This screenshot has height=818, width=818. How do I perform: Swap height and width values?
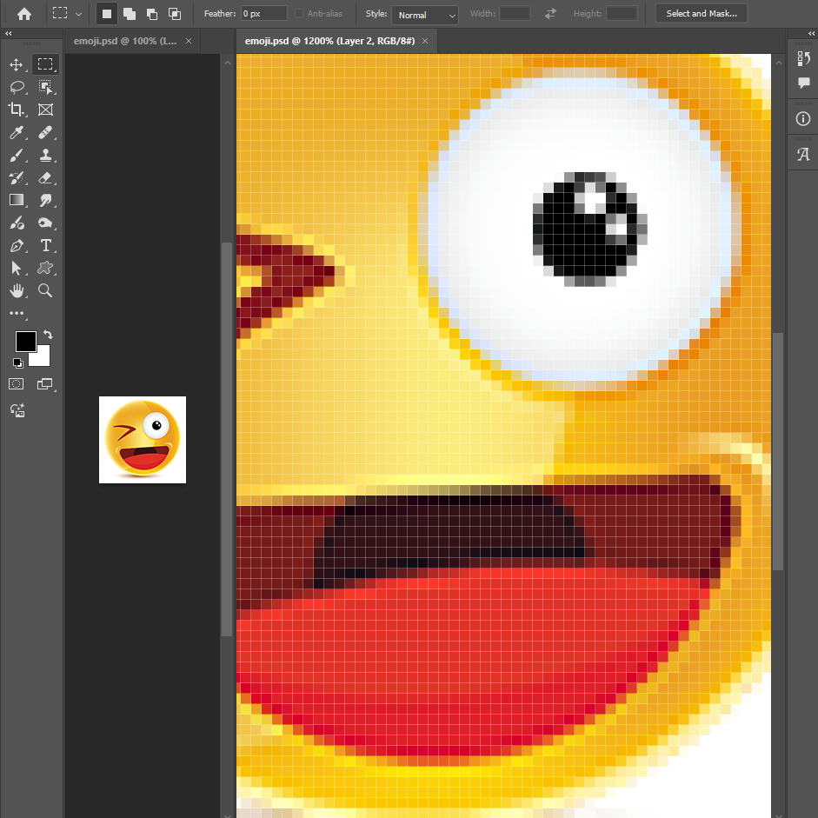(550, 14)
